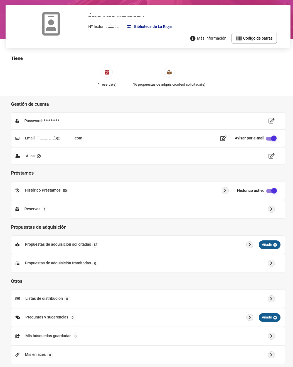Expand Propuestas de adquisición tramitadas chevron
This screenshot has width=293, height=367.
[271, 263]
